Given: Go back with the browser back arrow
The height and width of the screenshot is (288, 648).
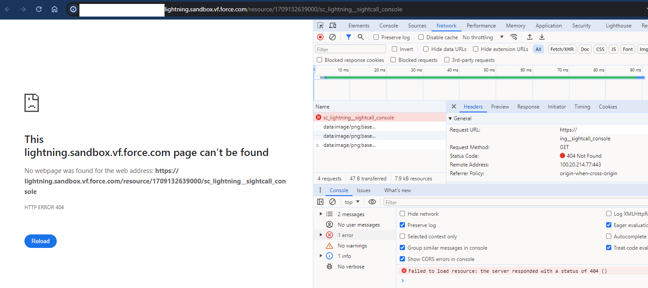Looking at the screenshot, I should coord(8,9).
